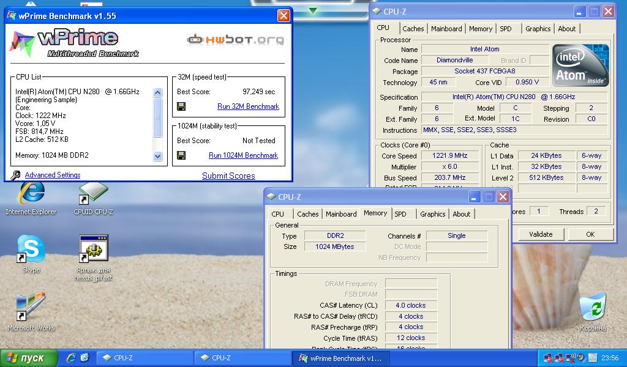627x367 pixels.
Task: Switch to Mainboard tab in back CPU-Z window
Action: (x=446, y=29)
